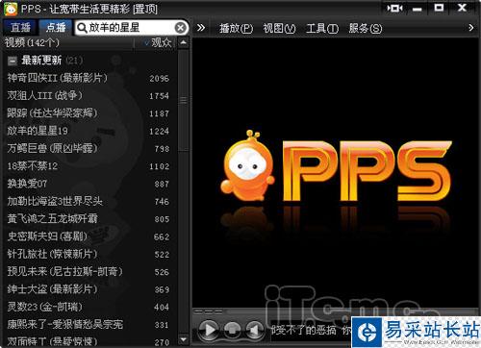Click the search field containing 放羊的星星
481x348 pixels.
[132, 28]
